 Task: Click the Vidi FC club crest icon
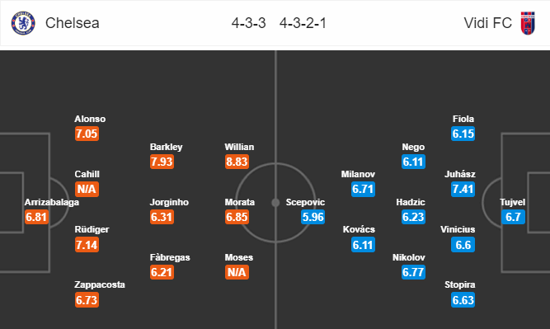tap(528, 23)
